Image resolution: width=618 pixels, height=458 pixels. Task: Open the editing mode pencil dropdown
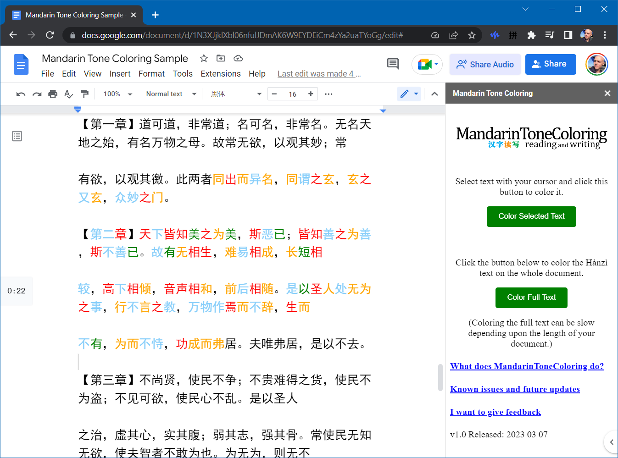[x=409, y=94]
